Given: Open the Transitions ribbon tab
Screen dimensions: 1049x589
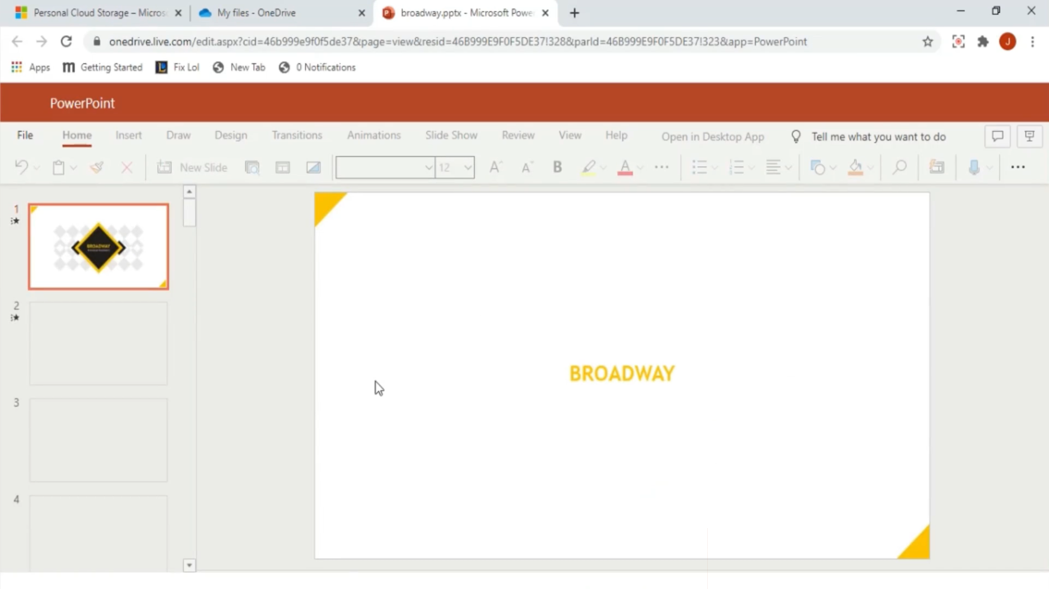Looking at the screenshot, I should click(296, 135).
